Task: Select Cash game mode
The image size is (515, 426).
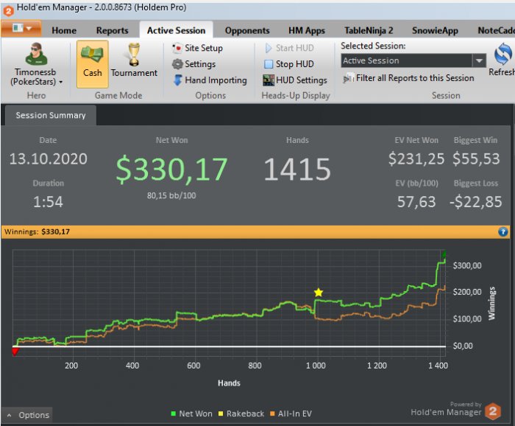Action: click(92, 64)
